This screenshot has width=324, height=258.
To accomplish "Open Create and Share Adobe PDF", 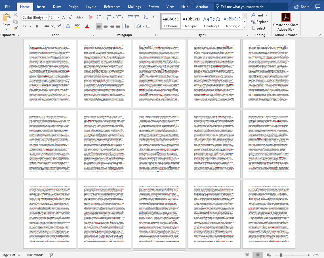I will point(286,22).
